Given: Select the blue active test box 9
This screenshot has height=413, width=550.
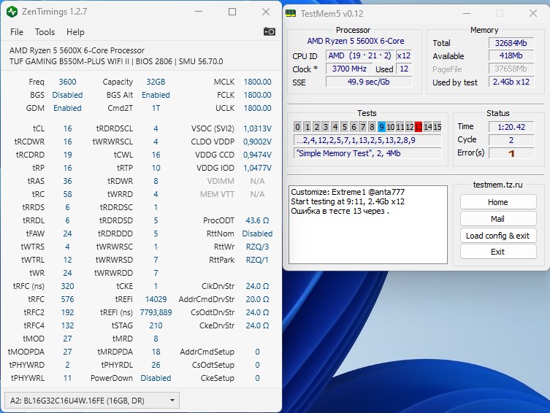Looking at the screenshot, I should (x=381, y=127).
